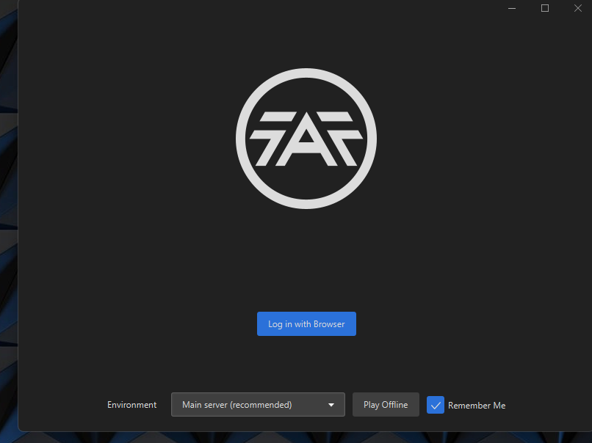Minimize the FAF client window
592x443 pixels.
click(x=512, y=8)
